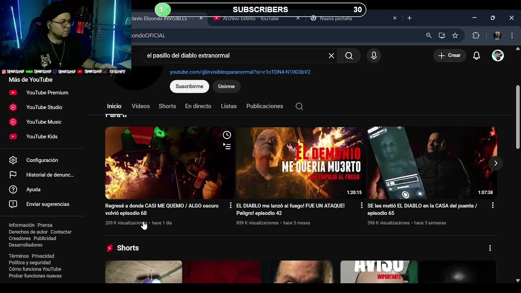Close the Archivo Extinto tab
Image resolution: width=521 pixels, height=293 pixels.
pos(298,18)
